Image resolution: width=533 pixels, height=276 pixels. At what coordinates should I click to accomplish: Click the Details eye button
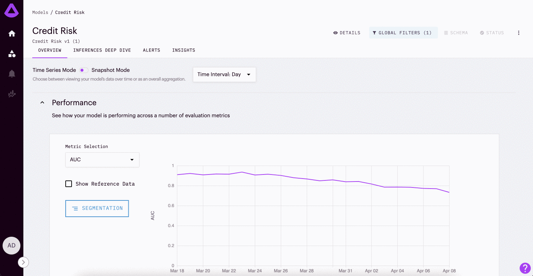click(x=347, y=33)
